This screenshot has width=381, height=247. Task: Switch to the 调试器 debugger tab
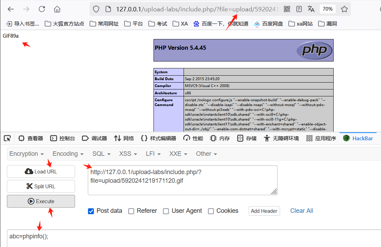click(x=94, y=139)
